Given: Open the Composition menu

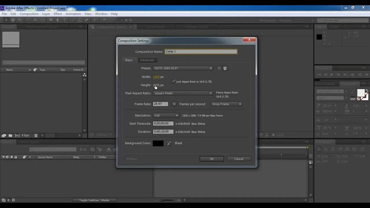Looking at the screenshot, I should point(29,14).
